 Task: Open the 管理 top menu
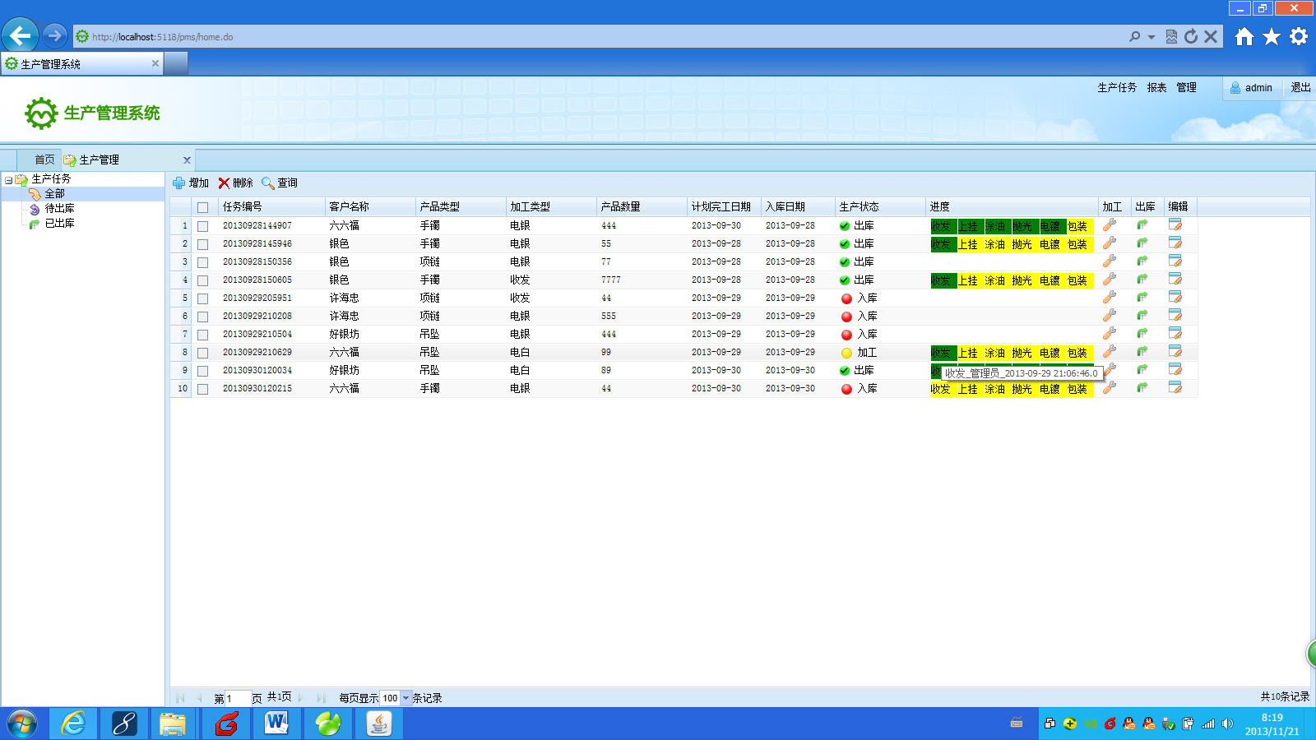tap(1186, 87)
